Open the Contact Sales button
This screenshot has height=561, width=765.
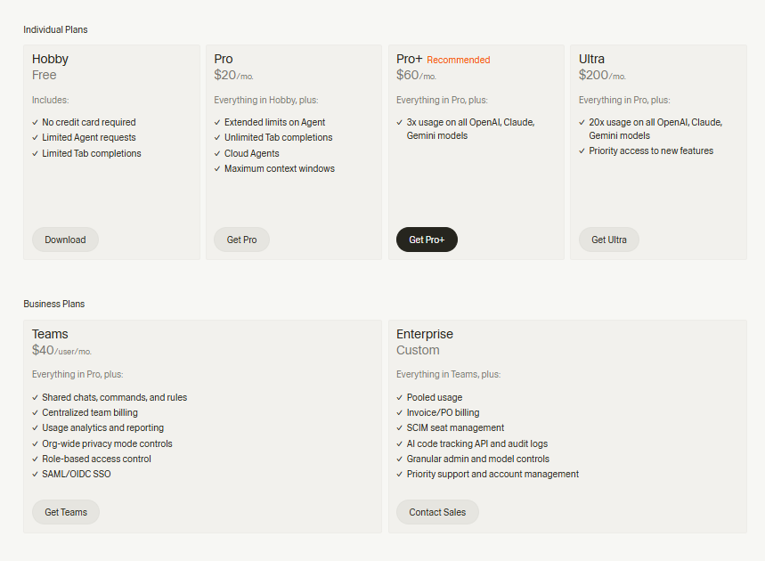click(437, 512)
